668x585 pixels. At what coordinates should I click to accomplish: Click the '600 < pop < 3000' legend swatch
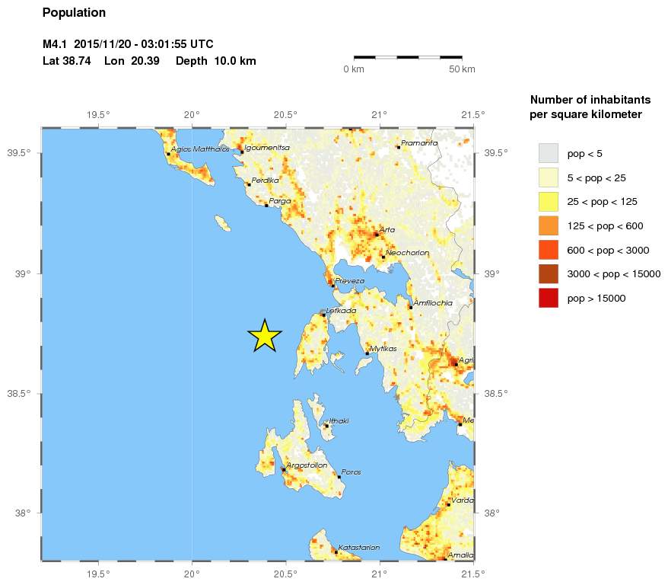coord(548,250)
